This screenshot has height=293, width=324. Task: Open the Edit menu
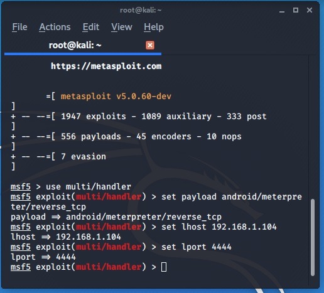(x=91, y=27)
